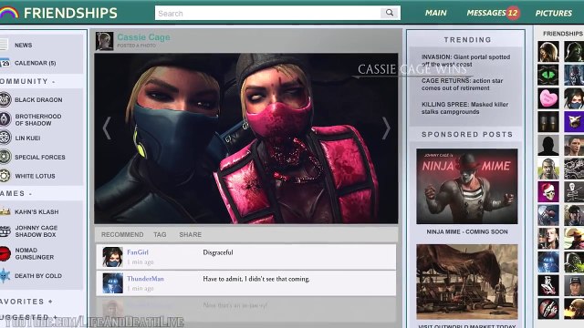The width and height of the screenshot is (584, 328).
Task: Open NEWS in the sidebar
Action: tap(23, 45)
